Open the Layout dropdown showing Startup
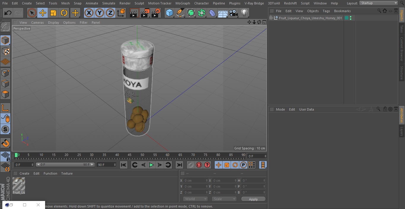The image size is (405, 209). coord(379,3)
